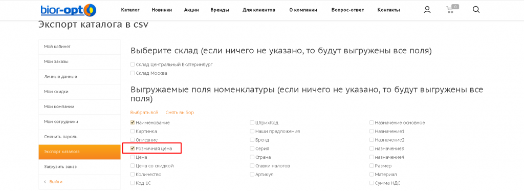Open the user account profile icon

tap(427, 10)
